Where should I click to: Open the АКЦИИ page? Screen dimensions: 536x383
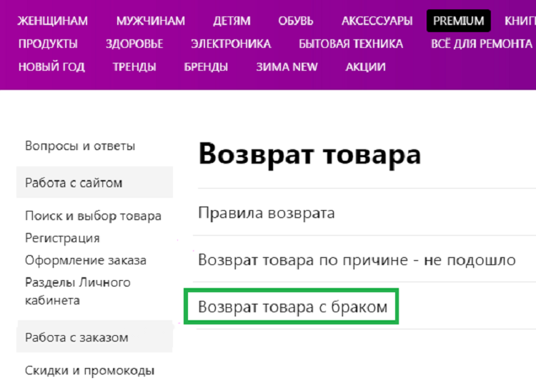365,66
